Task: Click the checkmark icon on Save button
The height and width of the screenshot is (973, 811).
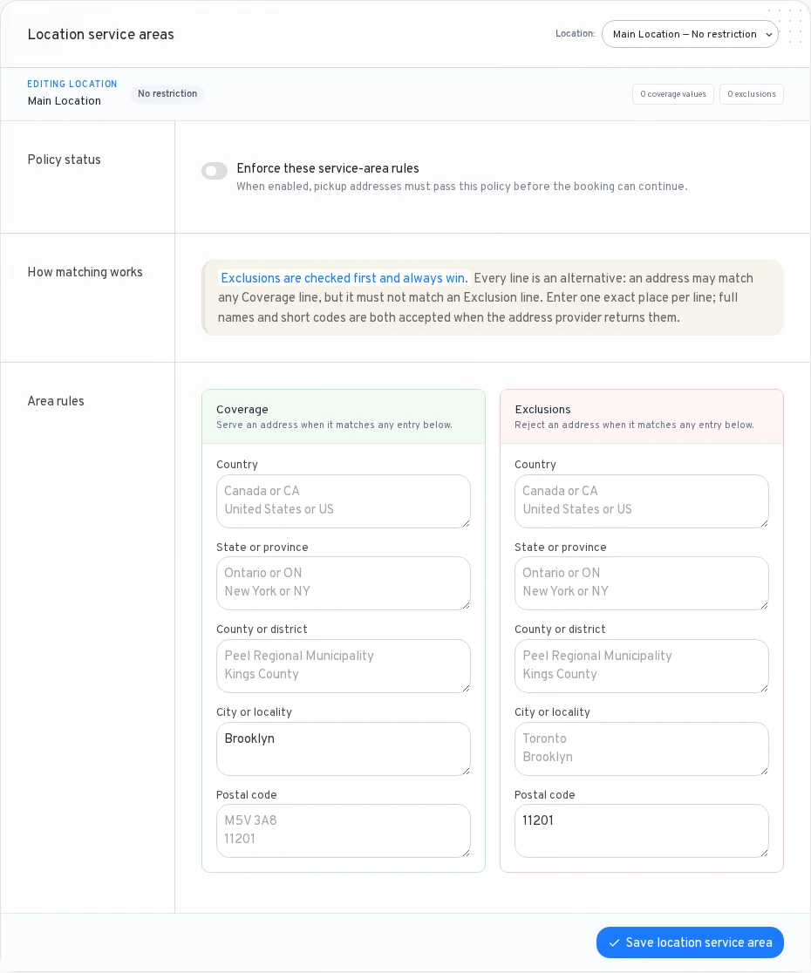Action: coord(614,942)
